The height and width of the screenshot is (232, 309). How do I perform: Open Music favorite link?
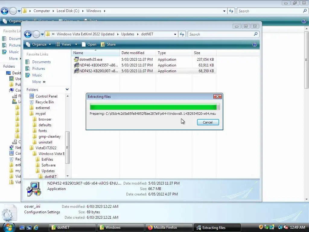(37, 75)
